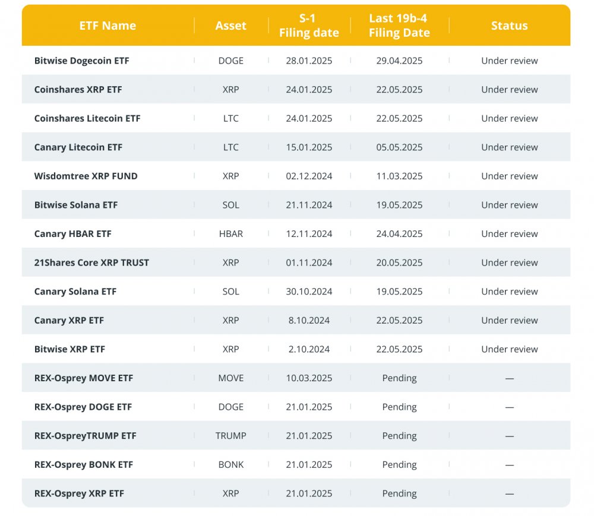Click "24.01.2025" in Coinshares Litecoin ETF row

309,118
